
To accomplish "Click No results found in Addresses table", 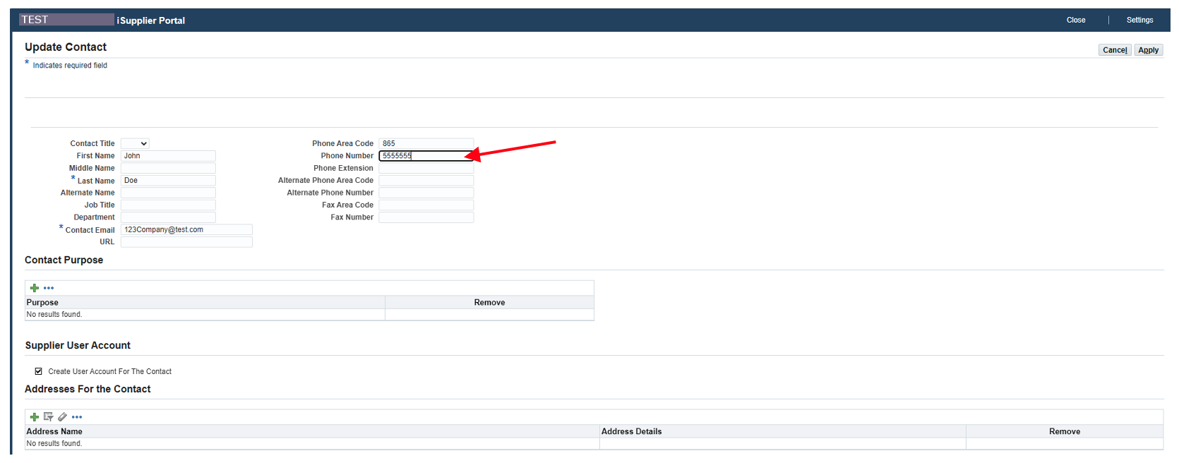I will pos(54,444).
